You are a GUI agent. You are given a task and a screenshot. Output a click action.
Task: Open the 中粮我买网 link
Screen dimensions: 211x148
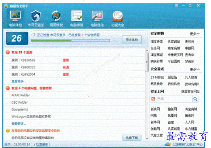coord(175,55)
